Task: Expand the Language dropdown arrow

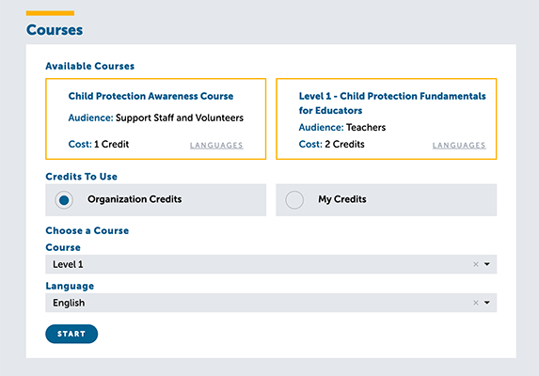Action: [487, 303]
